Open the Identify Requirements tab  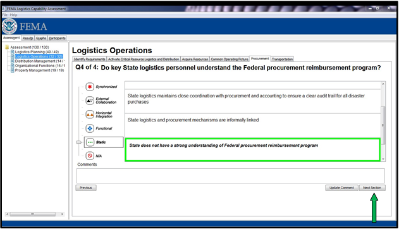pyautogui.click(x=89, y=59)
